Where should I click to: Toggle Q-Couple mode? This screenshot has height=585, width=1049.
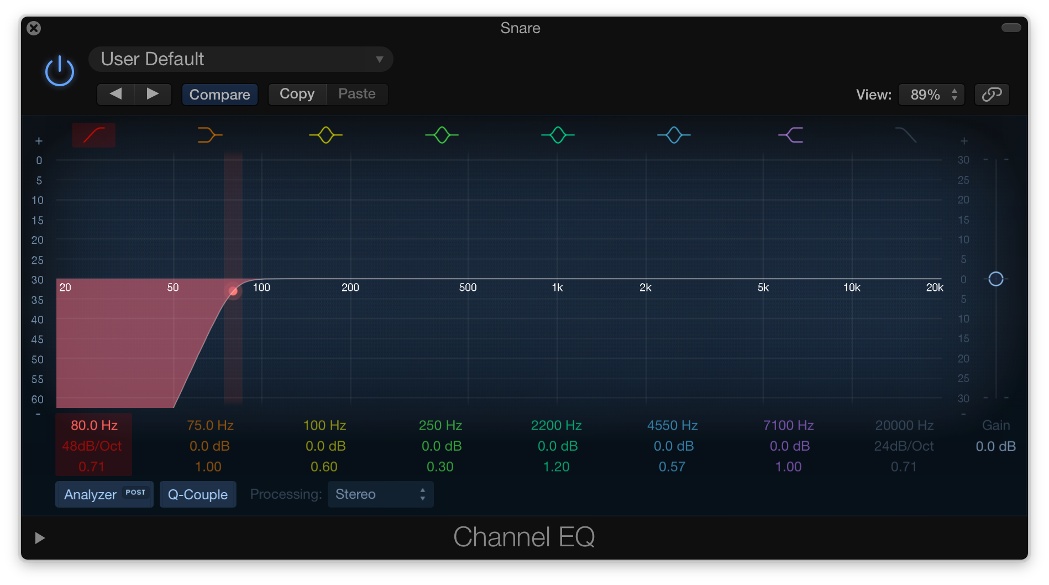197,494
